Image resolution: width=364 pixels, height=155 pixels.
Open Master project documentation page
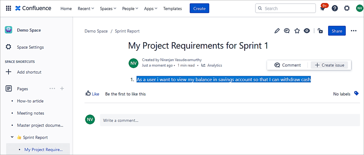[x=40, y=125]
